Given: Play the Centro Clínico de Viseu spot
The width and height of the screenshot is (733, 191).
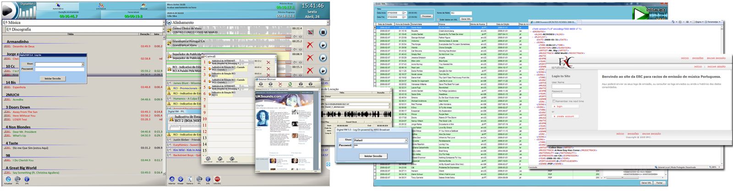Looking at the screenshot, I should click(x=323, y=32).
